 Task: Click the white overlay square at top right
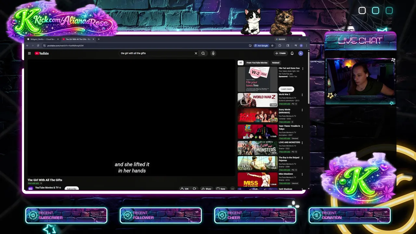click(362, 11)
